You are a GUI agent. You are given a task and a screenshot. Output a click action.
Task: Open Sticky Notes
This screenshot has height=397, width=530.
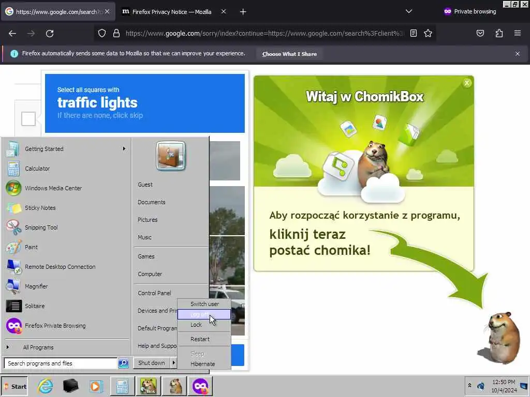pos(66,208)
